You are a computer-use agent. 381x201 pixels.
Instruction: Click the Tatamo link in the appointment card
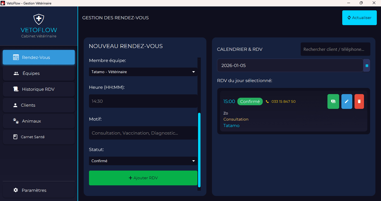tap(231, 125)
